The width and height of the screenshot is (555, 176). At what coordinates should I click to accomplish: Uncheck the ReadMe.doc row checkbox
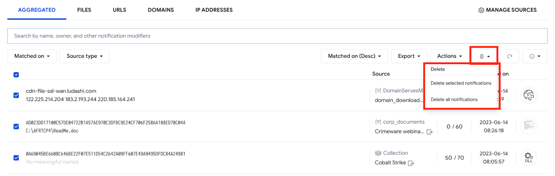tap(16, 127)
